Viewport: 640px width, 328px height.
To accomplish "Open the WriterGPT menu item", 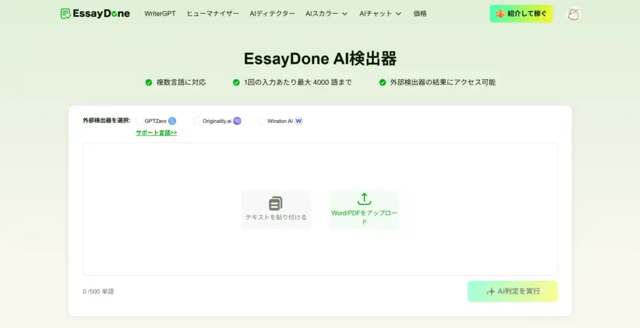I will pos(160,14).
